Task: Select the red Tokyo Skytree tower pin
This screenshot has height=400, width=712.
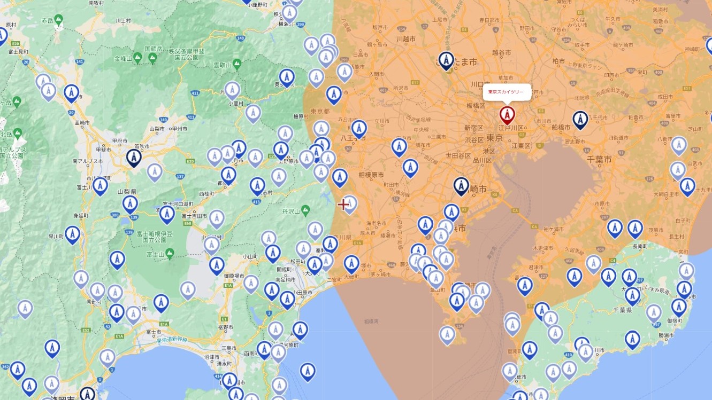Action: [507, 113]
